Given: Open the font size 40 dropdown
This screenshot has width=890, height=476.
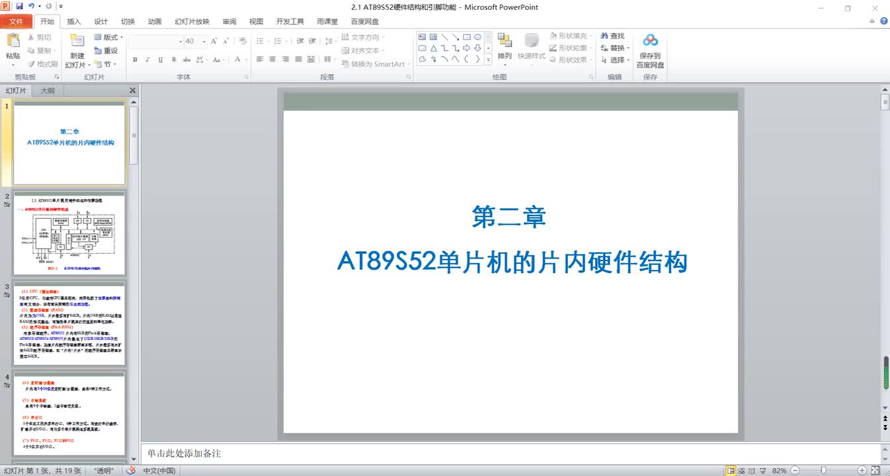Looking at the screenshot, I should point(203,41).
